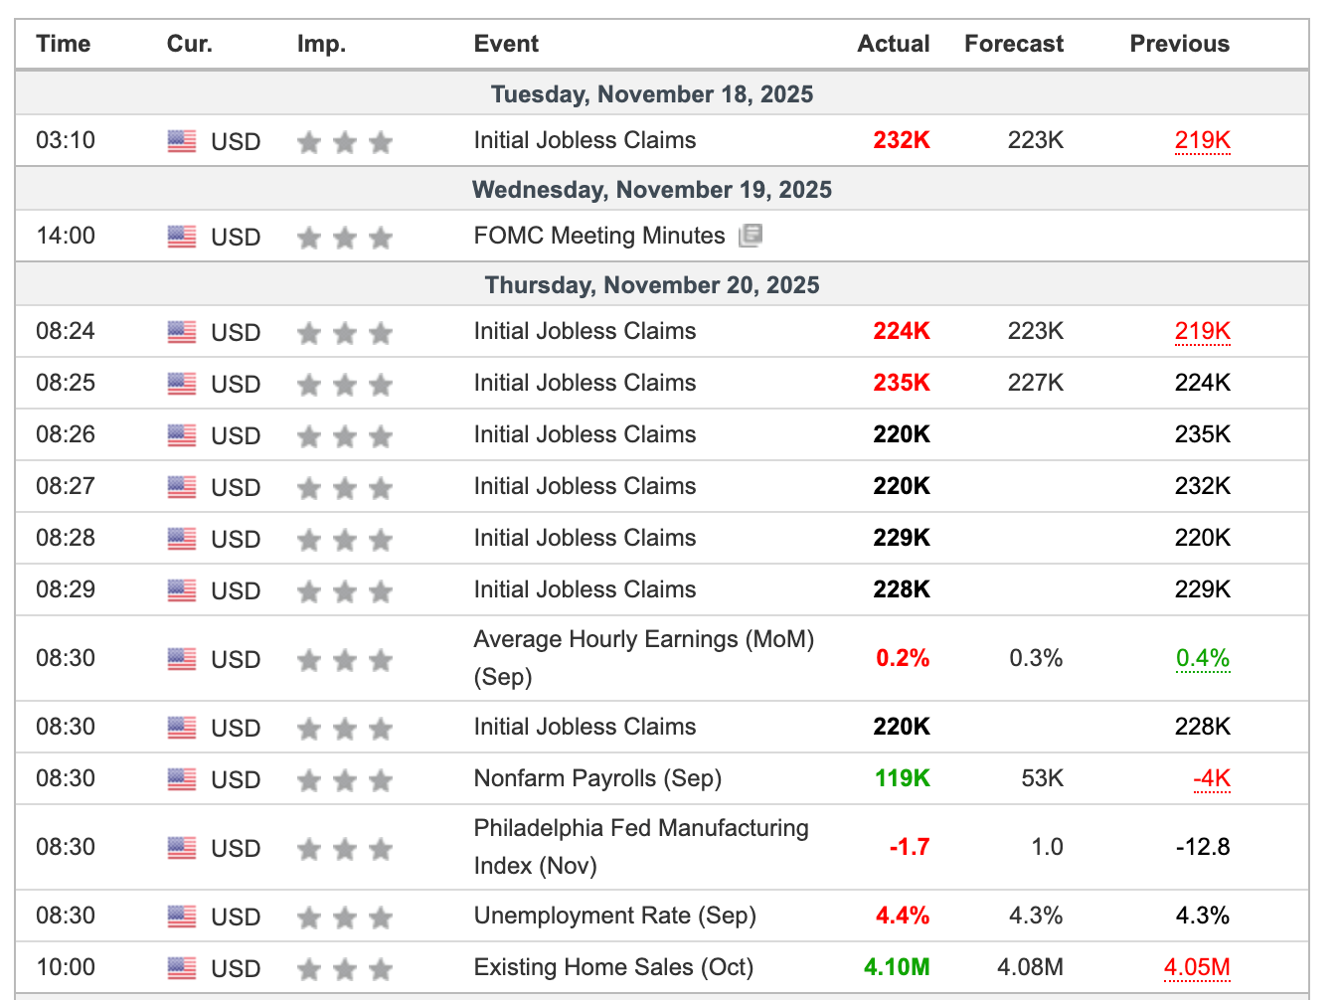Screen dimensions: 1338x1000
Task: Click the importance stars in the 03:10 row
Action: click(345, 142)
